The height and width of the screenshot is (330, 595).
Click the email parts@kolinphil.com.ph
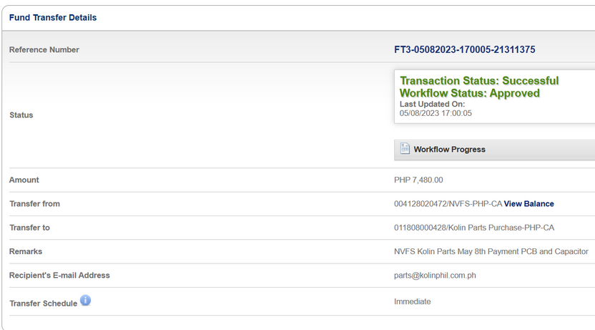436,275
